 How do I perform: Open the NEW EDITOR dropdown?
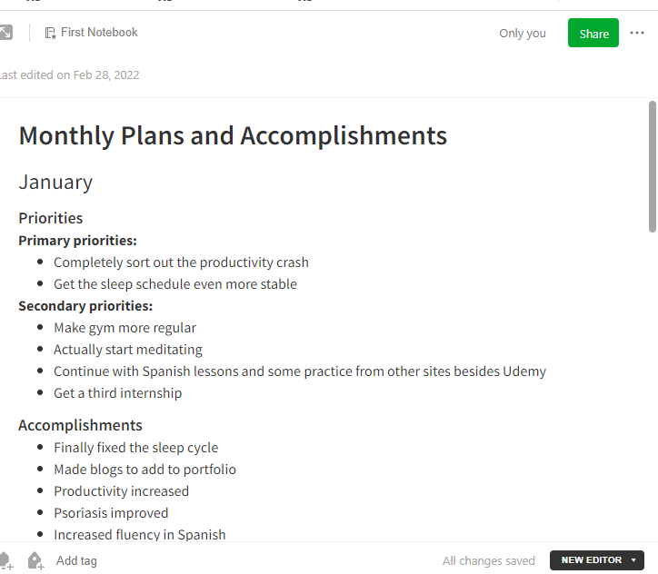coord(597,560)
